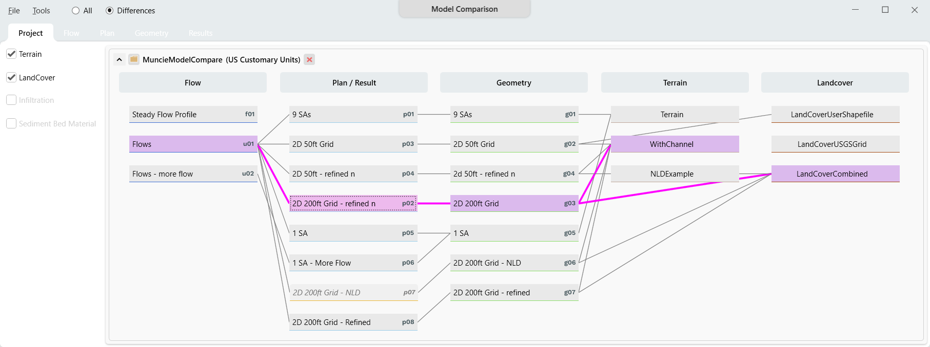Switch to the Geometry tab

coord(151,33)
